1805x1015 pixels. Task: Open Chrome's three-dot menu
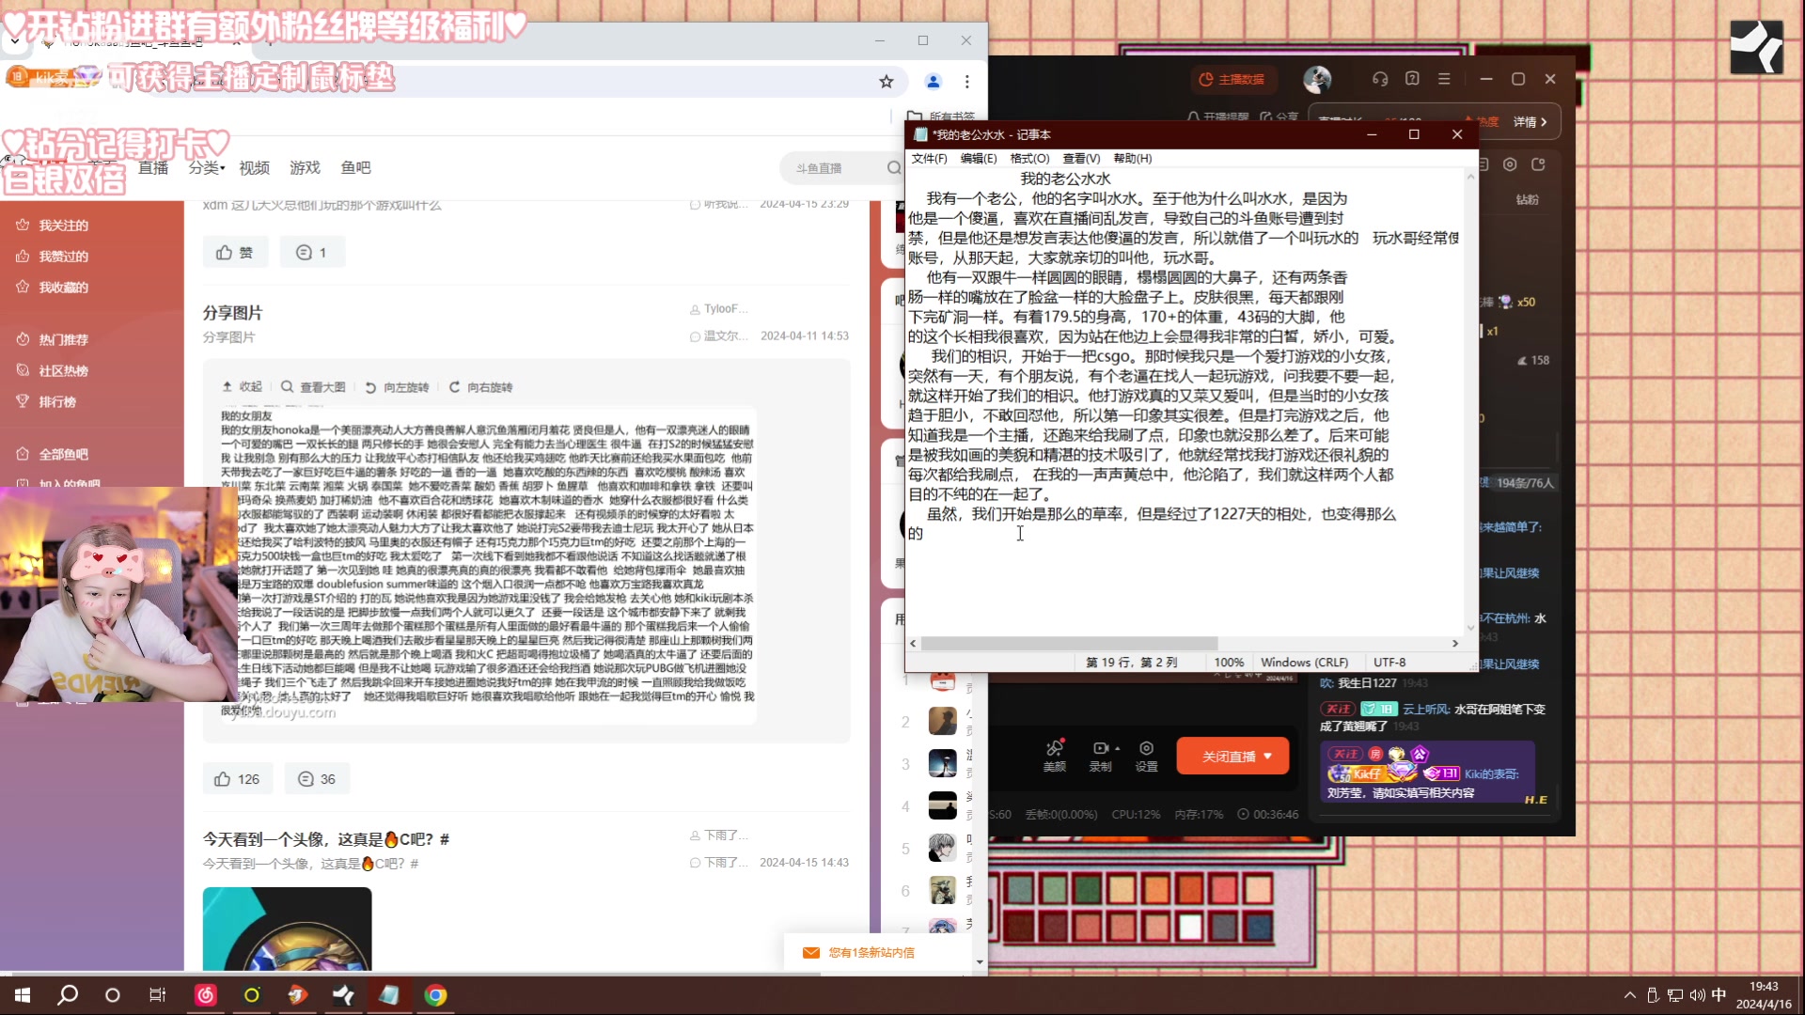click(x=966, y=82)
